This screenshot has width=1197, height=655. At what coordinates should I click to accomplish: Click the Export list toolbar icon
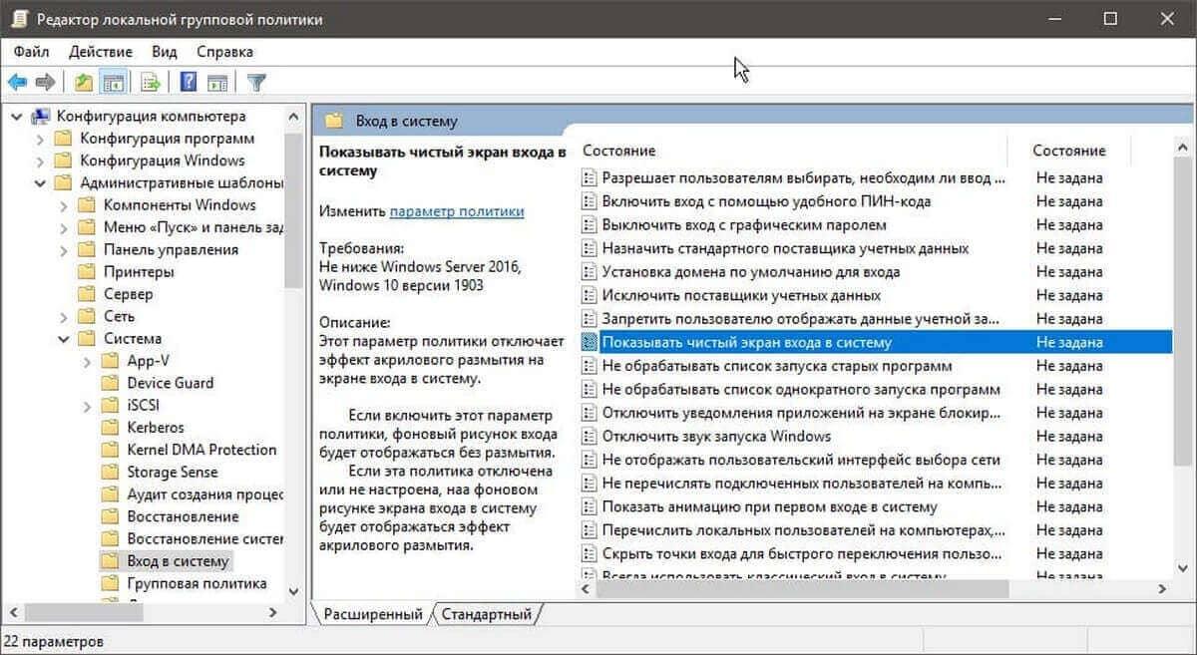coord(151,82)
